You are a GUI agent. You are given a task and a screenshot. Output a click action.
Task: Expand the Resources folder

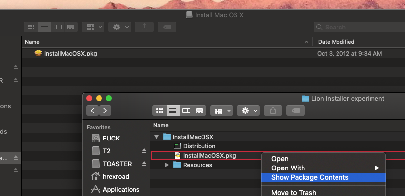pos(167,165)
